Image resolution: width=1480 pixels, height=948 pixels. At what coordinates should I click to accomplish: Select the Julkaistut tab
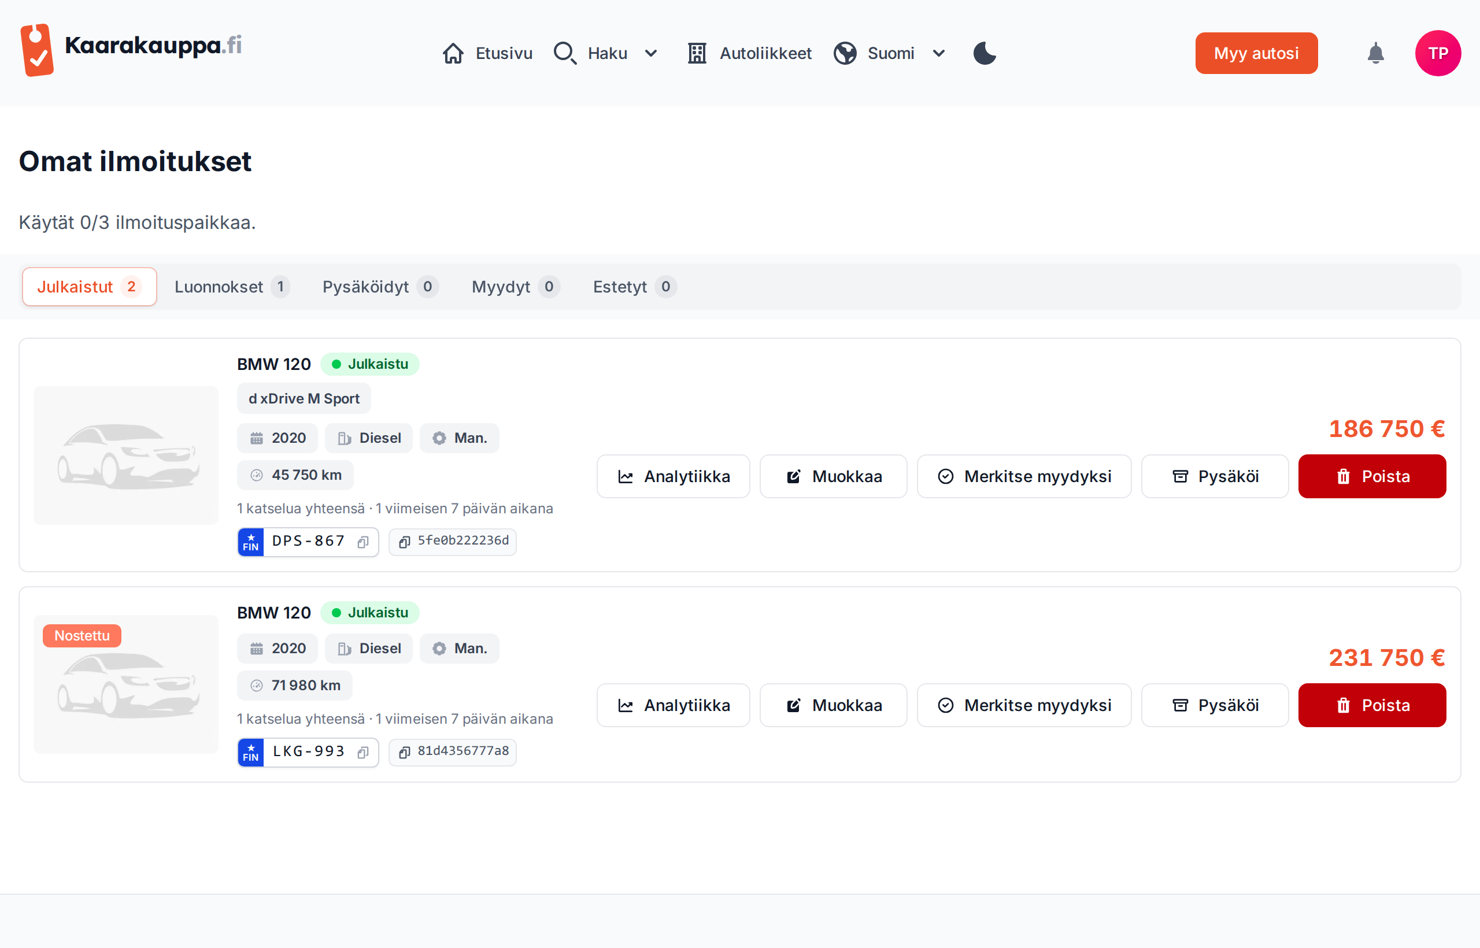tap(90, 287)
